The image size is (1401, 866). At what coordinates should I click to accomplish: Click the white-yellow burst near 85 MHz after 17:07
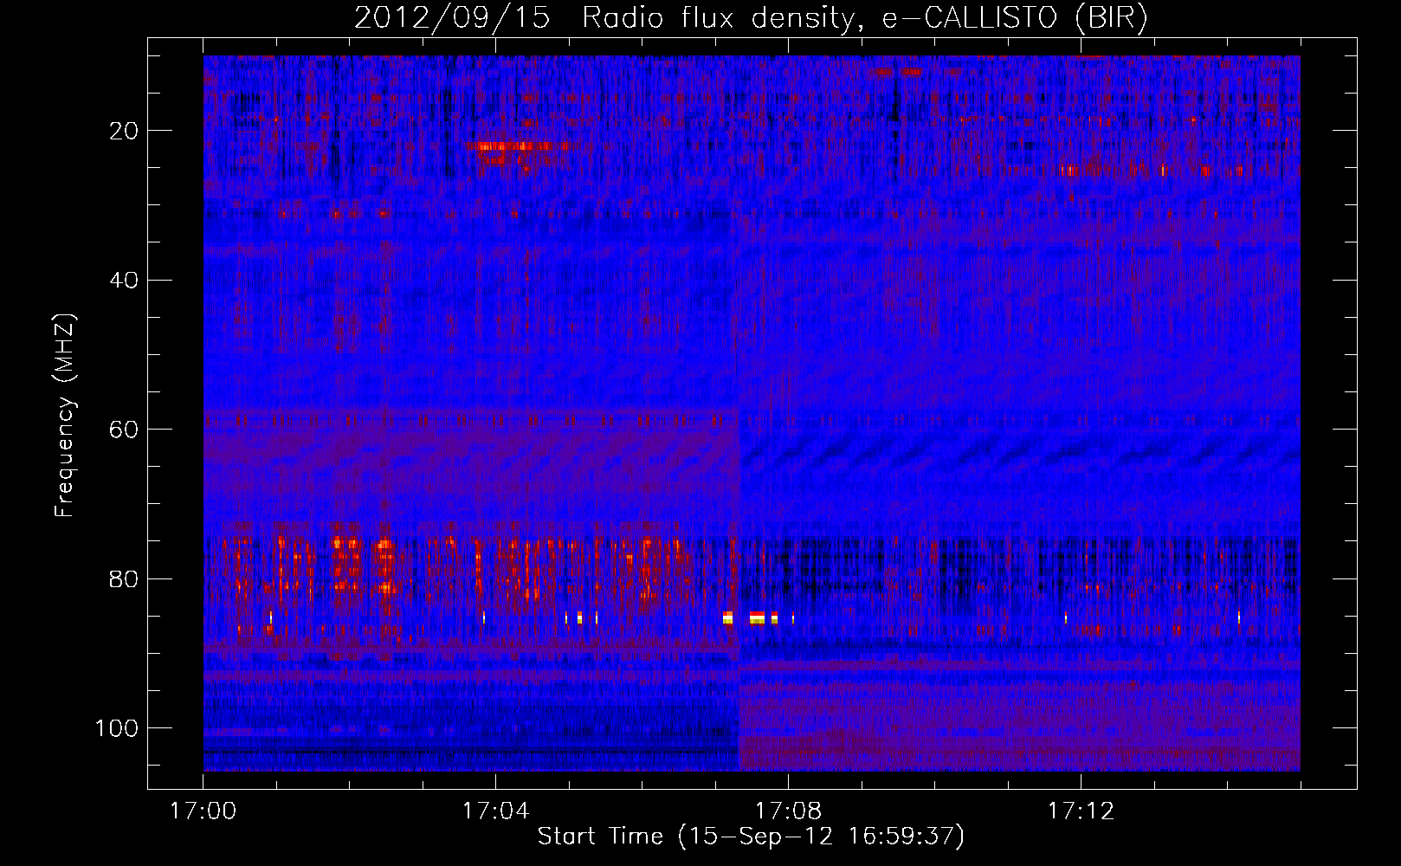pos(756,617)
